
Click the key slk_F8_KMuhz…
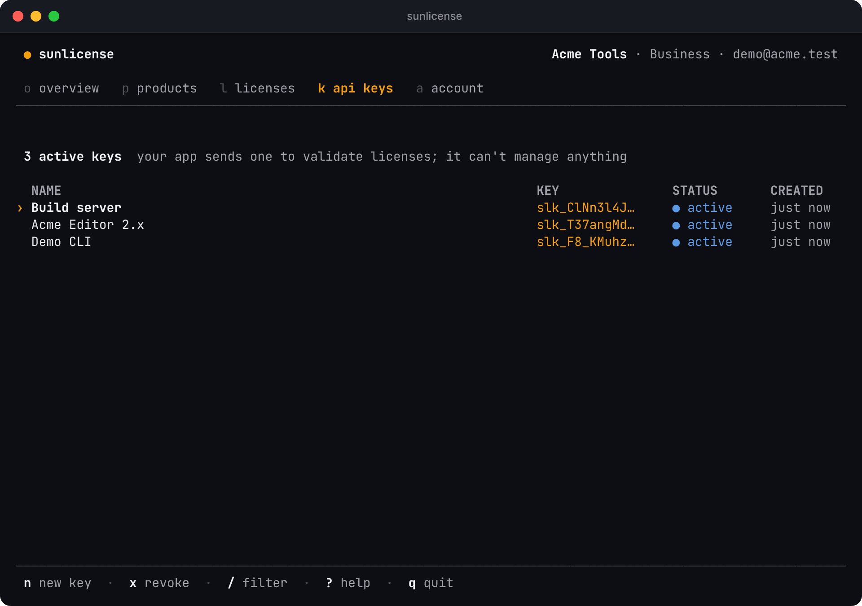(585, 242)
